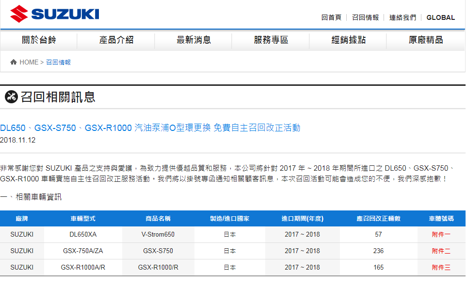Click recall count 165 cell
Image resolution: width=466 pixels, height=289 pixels.
(x=378, y=268)
